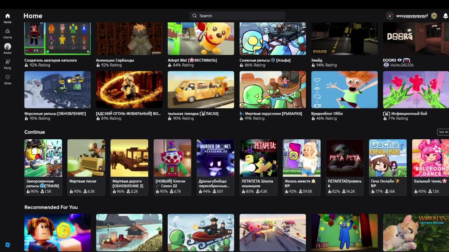Continue Гача Онлайн RP game

pyautogui.click(x=388, y=167)
